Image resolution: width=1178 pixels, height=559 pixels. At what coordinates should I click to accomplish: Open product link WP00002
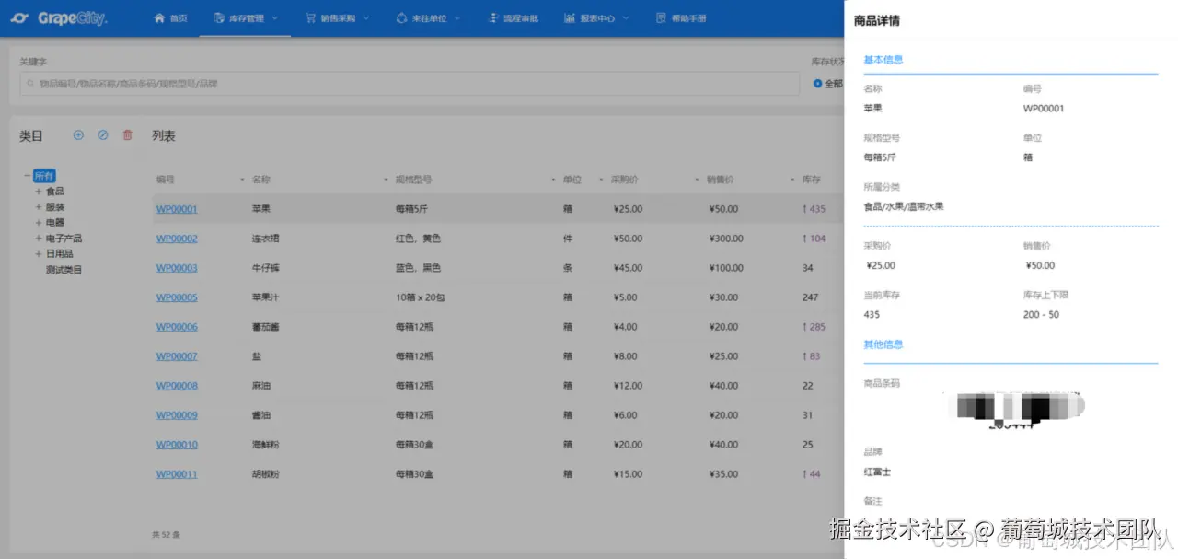177,239
